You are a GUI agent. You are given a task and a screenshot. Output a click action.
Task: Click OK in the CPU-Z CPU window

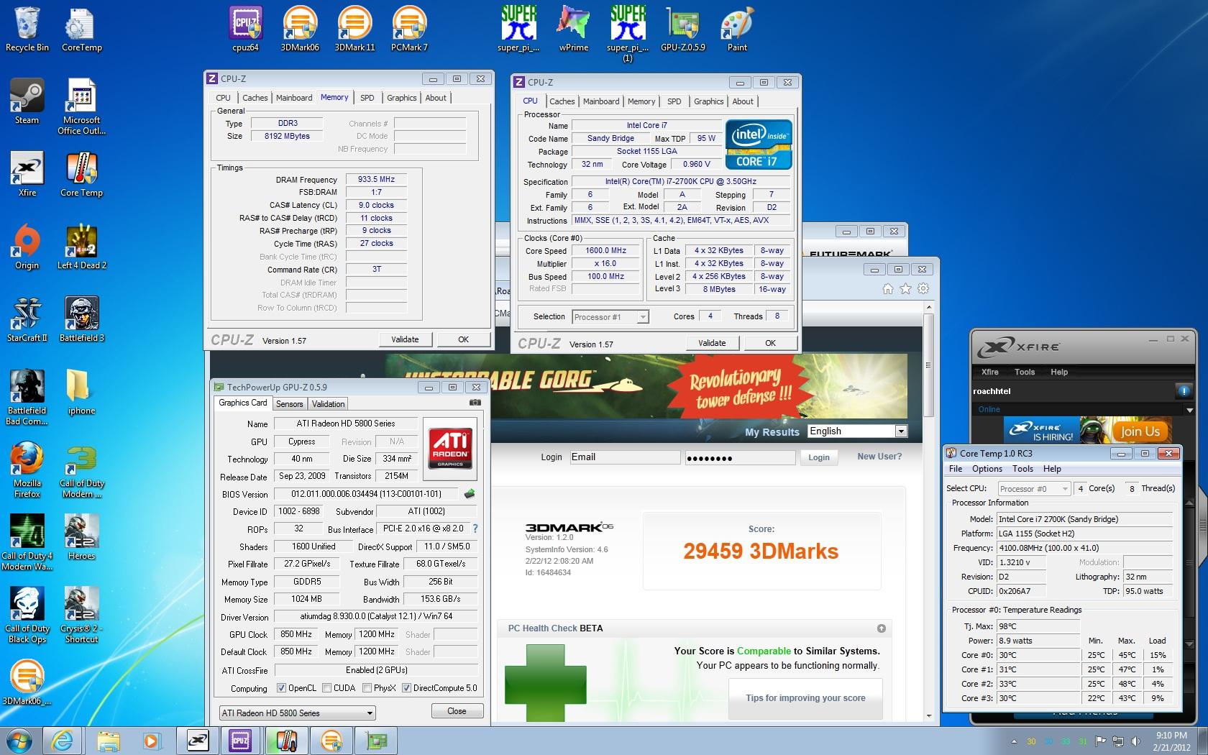pos(770,343)
